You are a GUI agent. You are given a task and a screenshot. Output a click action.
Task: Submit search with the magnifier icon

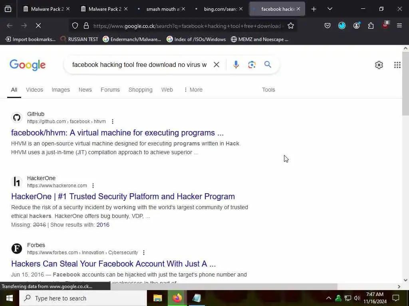[268, 64]
